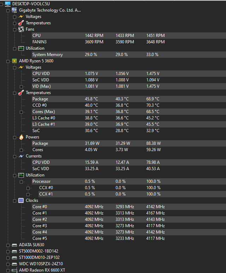Click the ADATA SU630 drive icon
This screenshot has width=226, height=273.
point(14,245)
